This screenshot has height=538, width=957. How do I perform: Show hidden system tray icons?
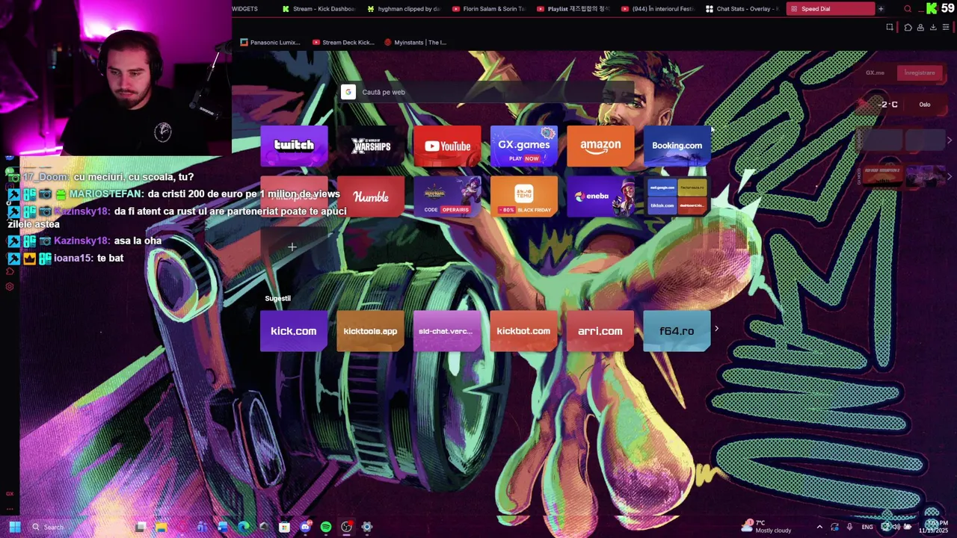point(819,527)
